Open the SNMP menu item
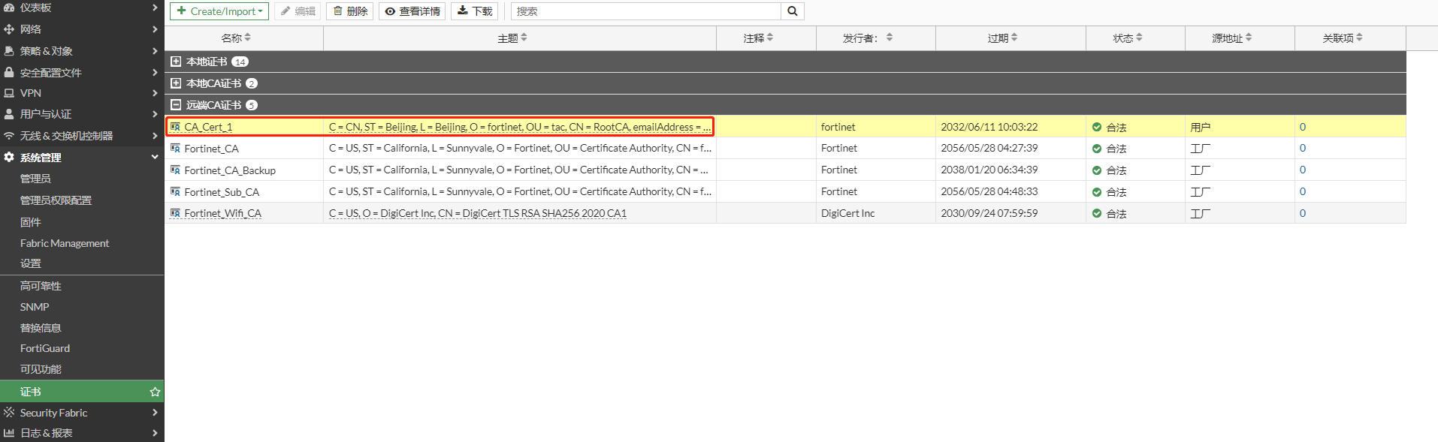Screen dimensions: 1438x442 (35, 307)
